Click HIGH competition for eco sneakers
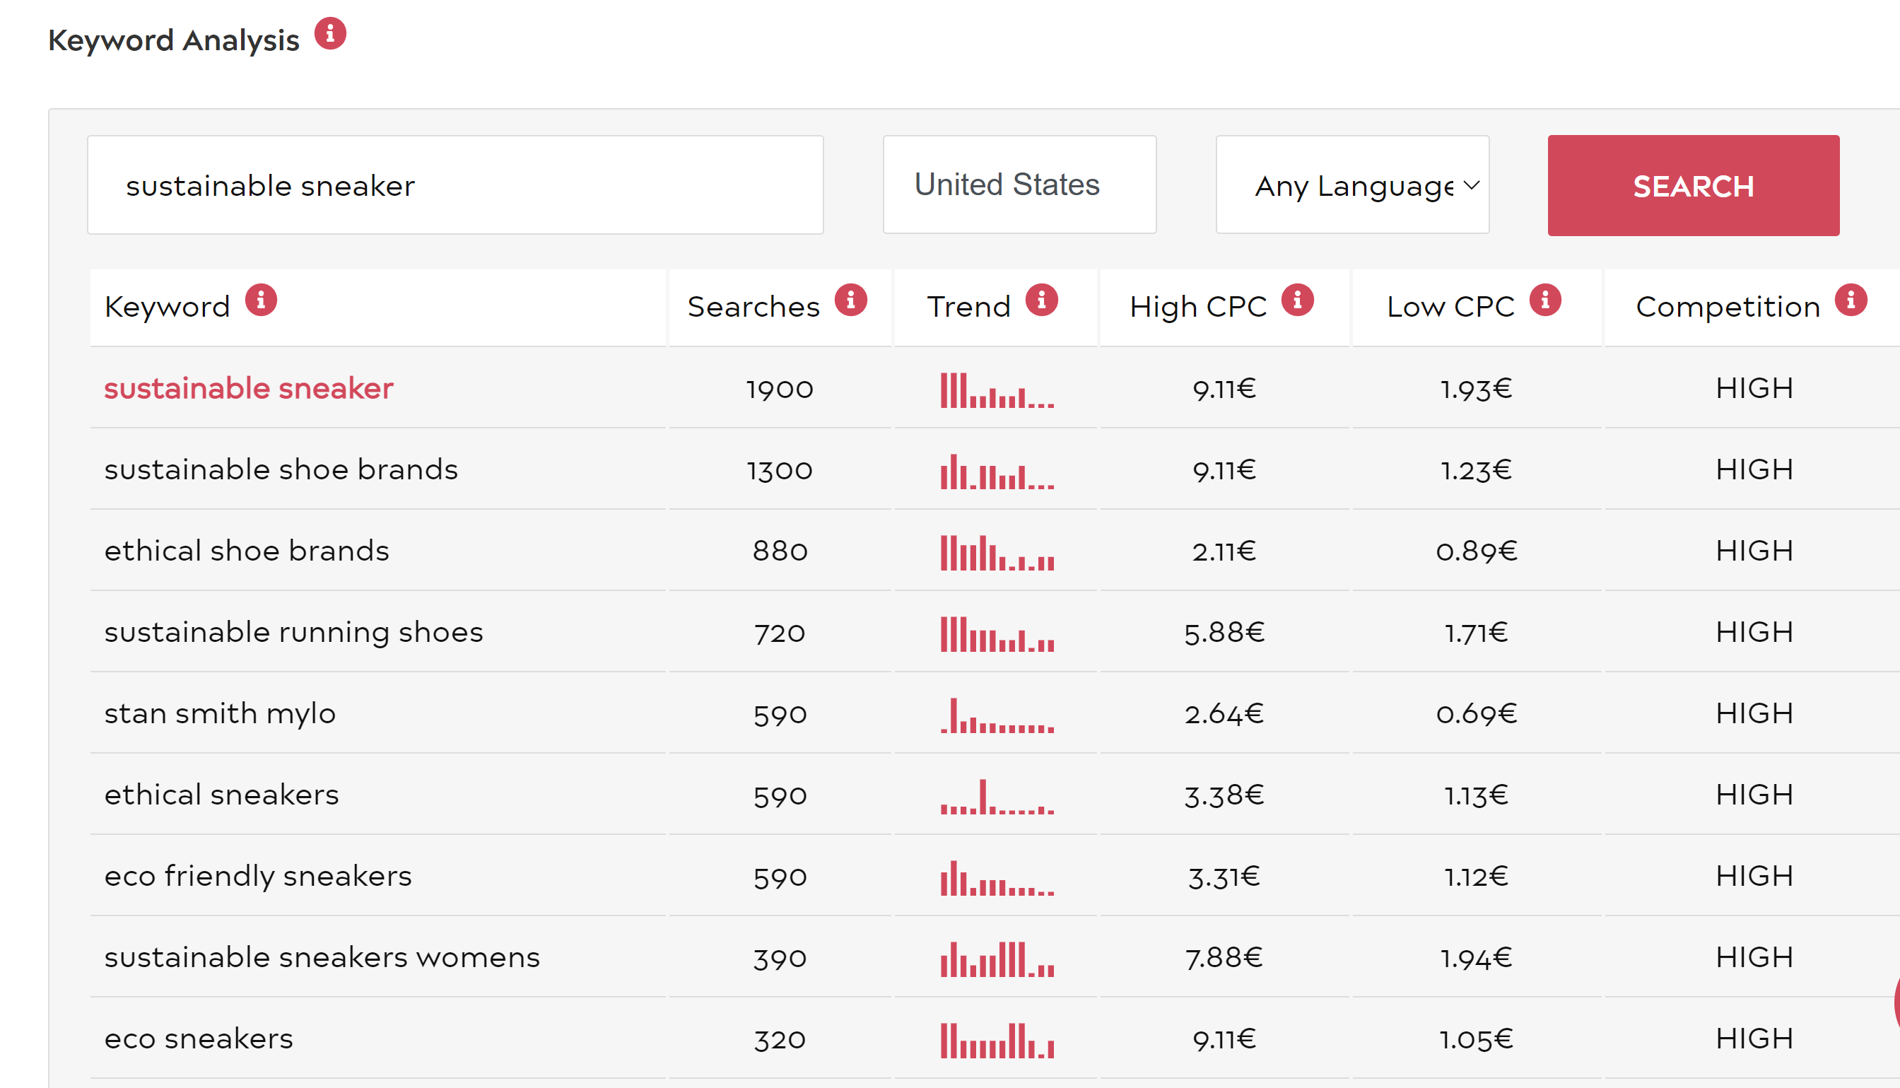 click(1754, 1039)
